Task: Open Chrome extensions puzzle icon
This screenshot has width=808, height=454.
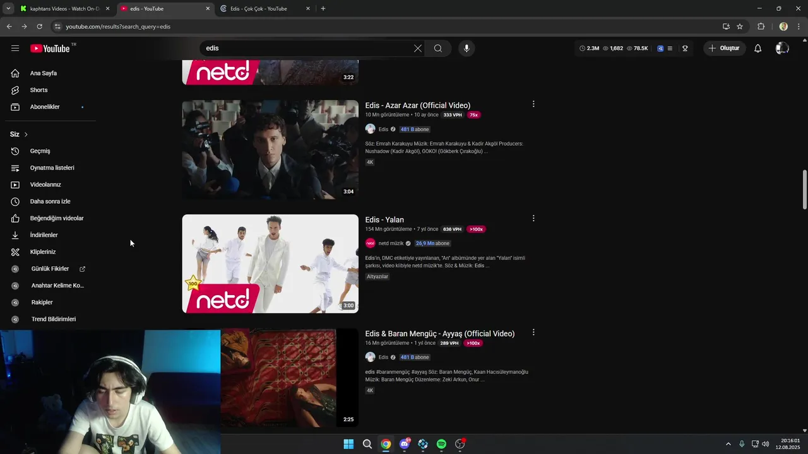Action: tap(761, 26)
